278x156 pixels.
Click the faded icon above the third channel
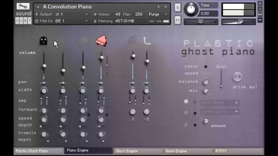(83, 41)
